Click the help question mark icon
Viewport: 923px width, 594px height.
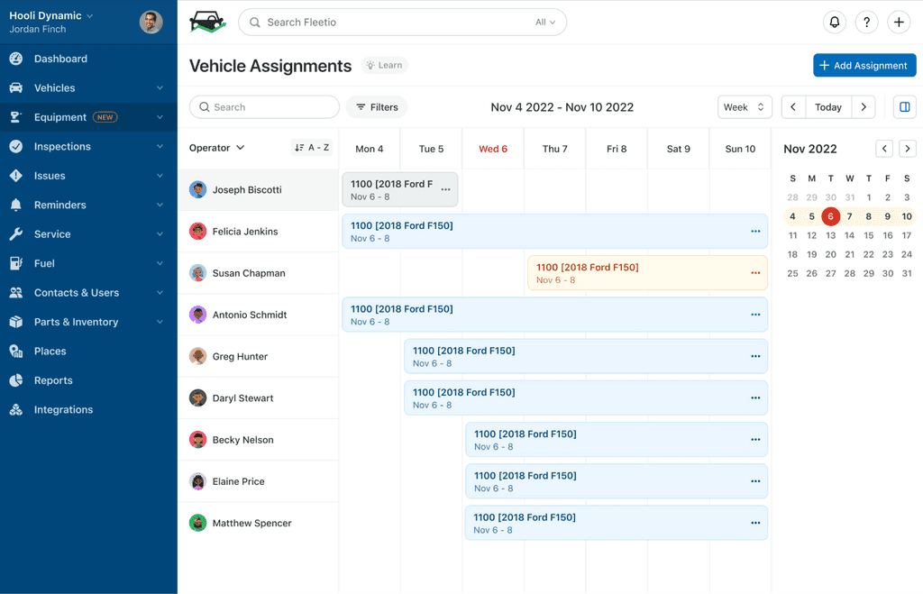866,23
